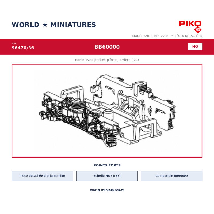Open the world-miniatures.fr link
The height and width of the screenshot is (214, 214).
click(x=107, y=190)
